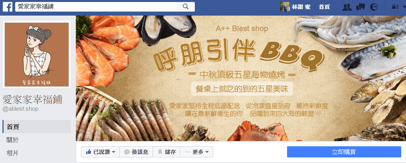This screenshot has width=406, height=163.
Task: Open friend requests icon
Action: click(x=347, y=7)
